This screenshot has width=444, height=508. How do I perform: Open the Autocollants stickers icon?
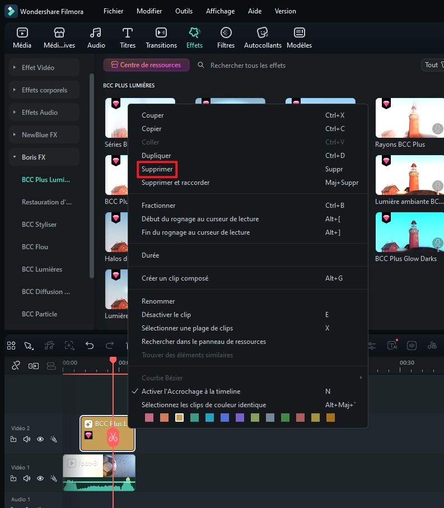click(x=263, y=32)
